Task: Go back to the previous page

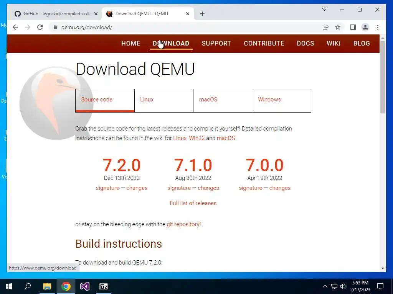Action: pyautogui.click(x=15, y=27)
